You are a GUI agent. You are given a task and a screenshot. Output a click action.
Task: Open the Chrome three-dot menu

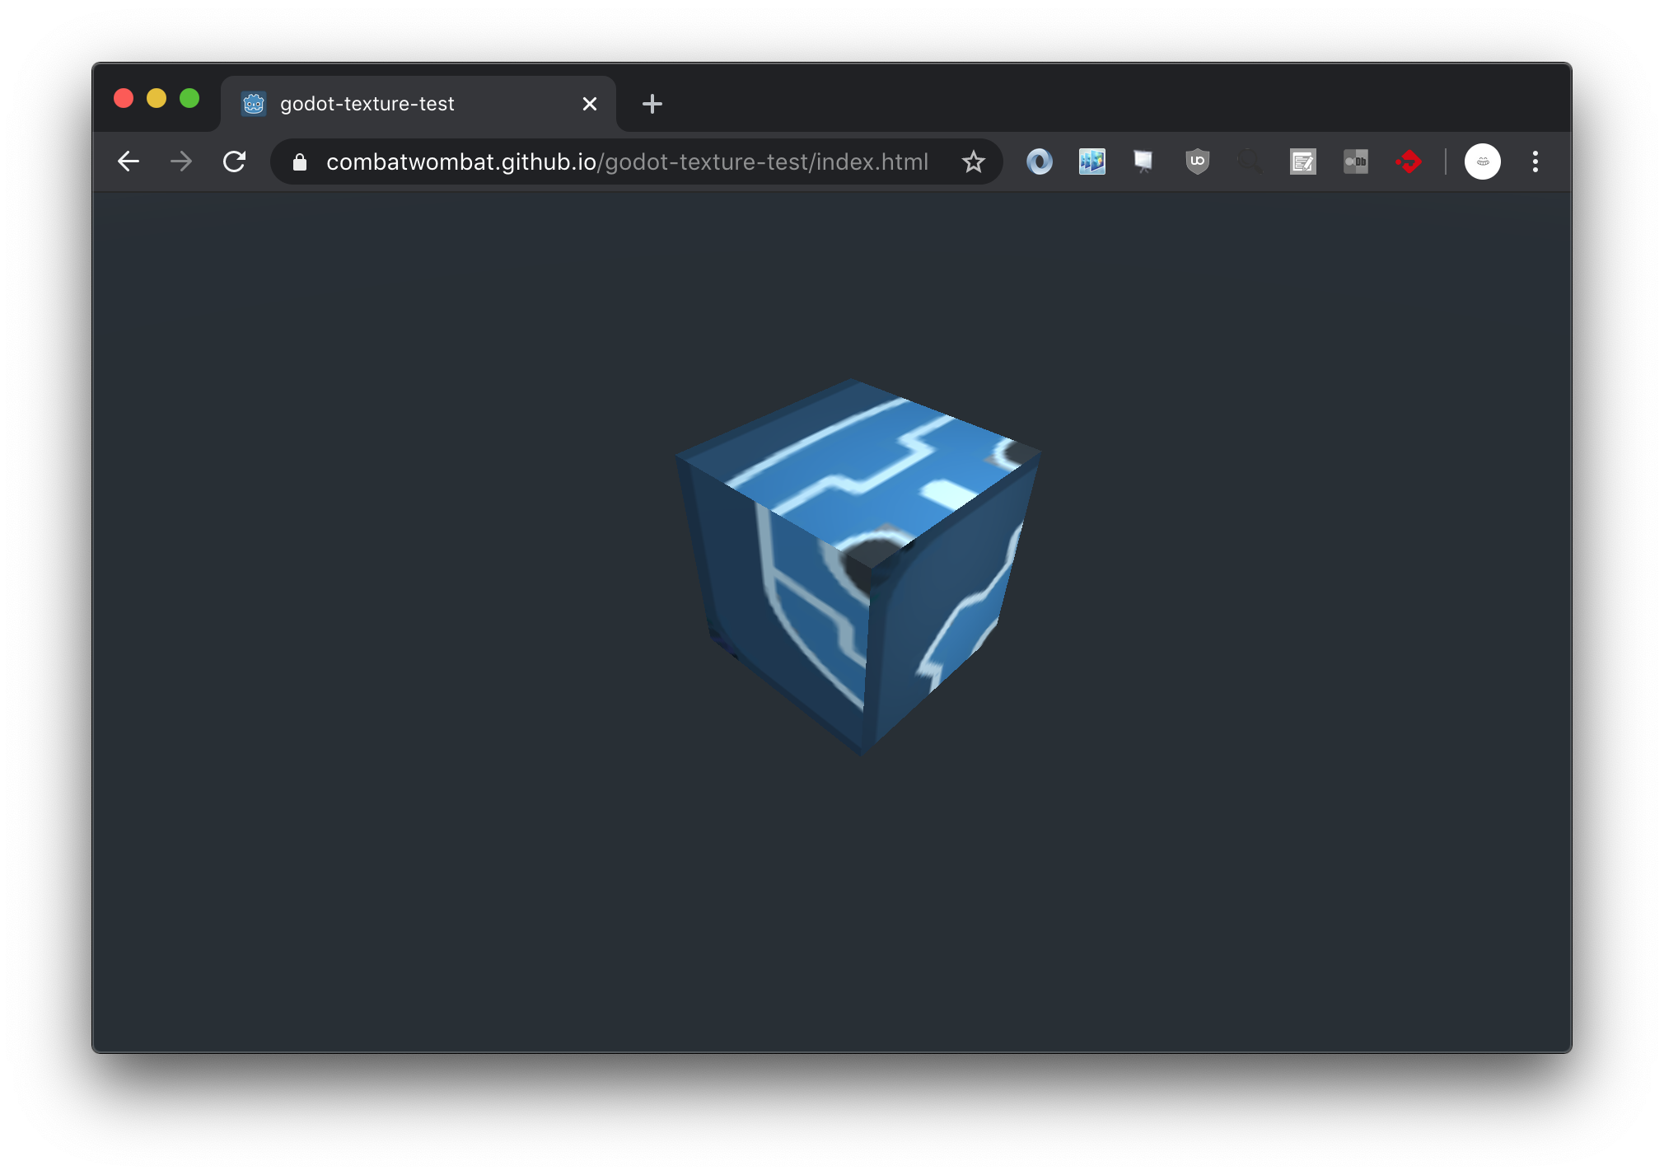point(1535,162)
